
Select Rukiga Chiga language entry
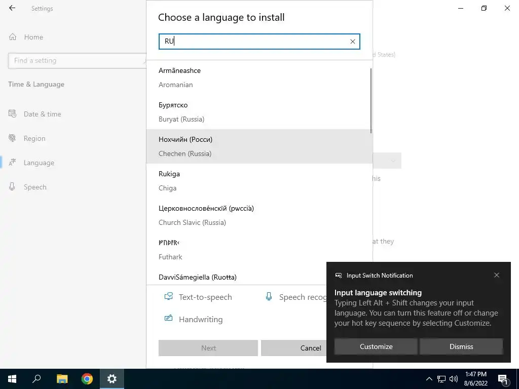tap(259, 181)
